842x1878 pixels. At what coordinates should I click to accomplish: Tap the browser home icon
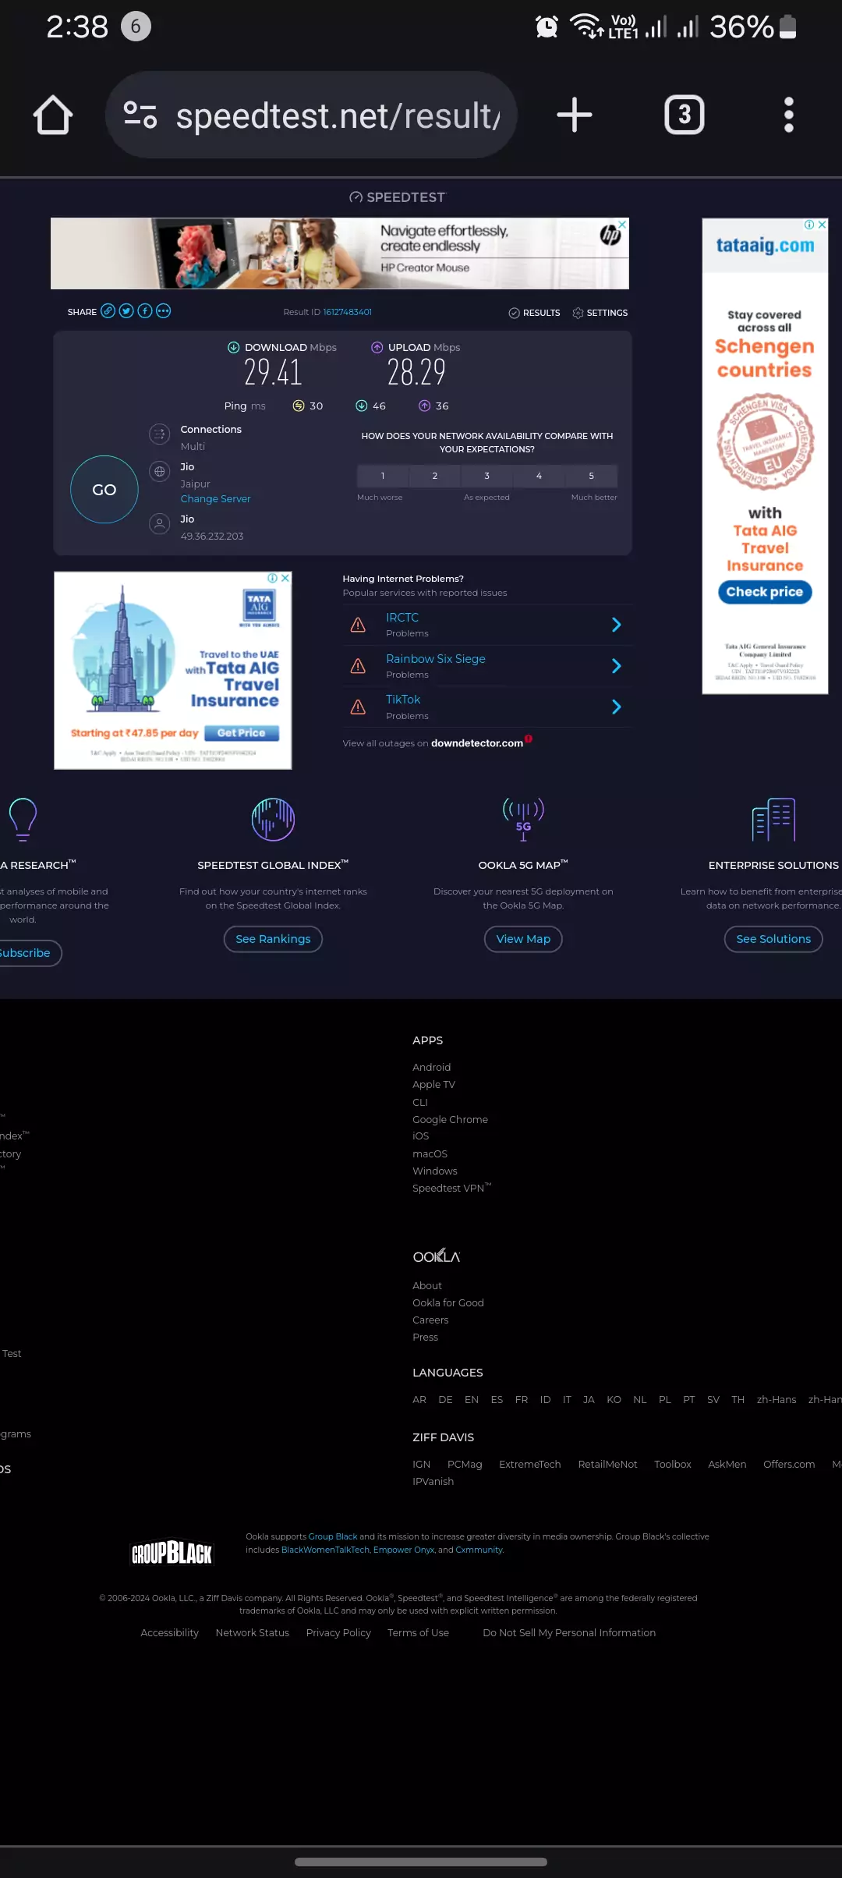pyautogui.click(x=53, y=115)
